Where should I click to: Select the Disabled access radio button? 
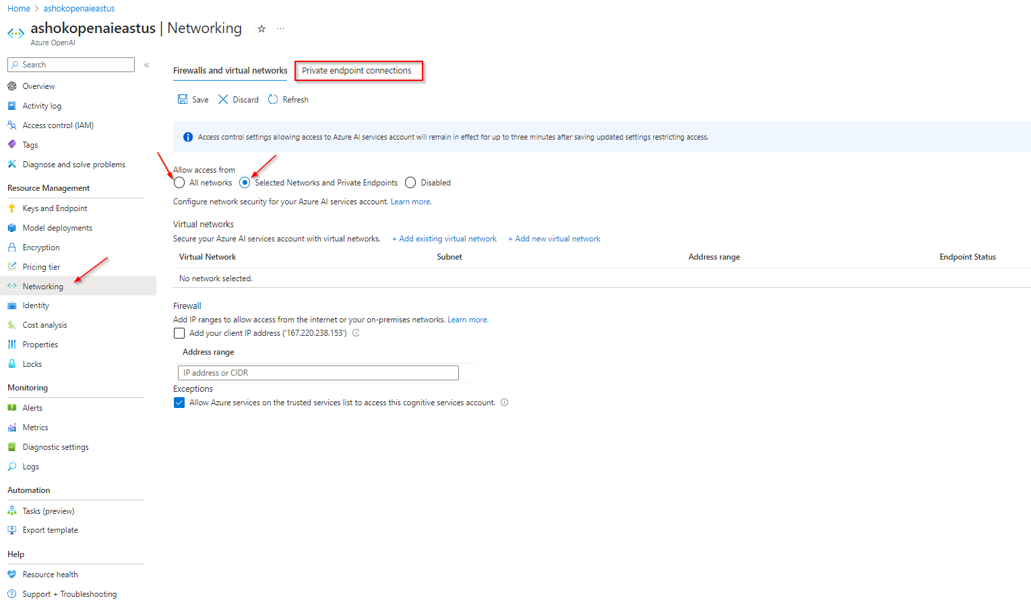410,183
